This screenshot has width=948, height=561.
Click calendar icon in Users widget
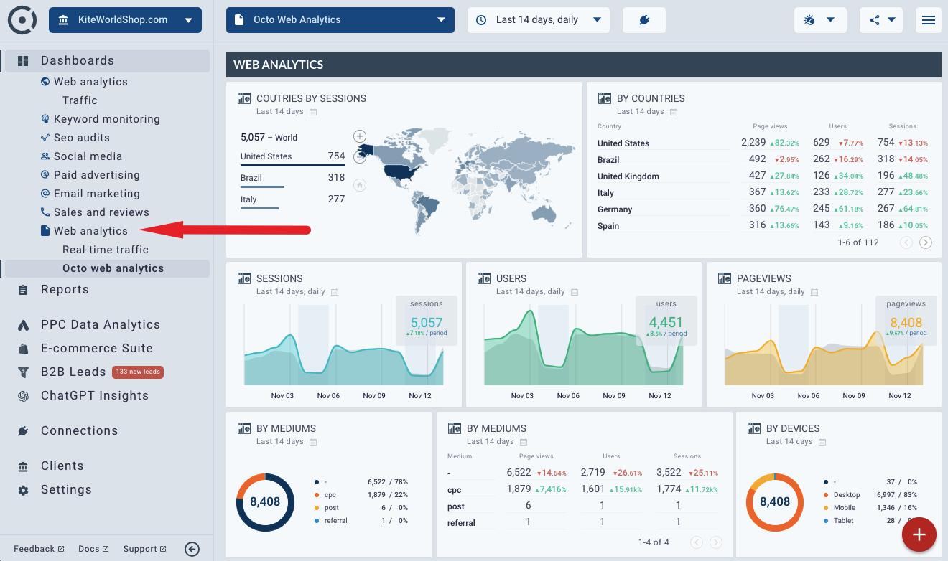[575, 292]
